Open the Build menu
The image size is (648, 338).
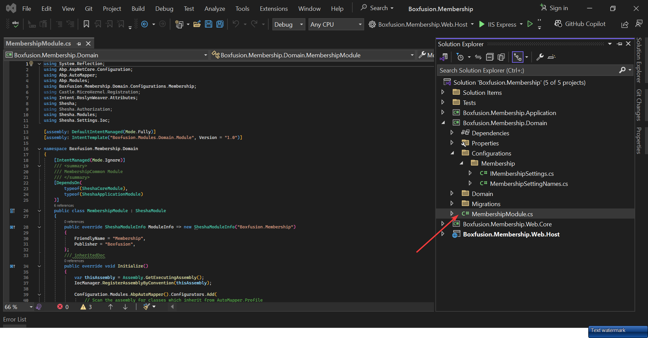(x=138, y=8)
